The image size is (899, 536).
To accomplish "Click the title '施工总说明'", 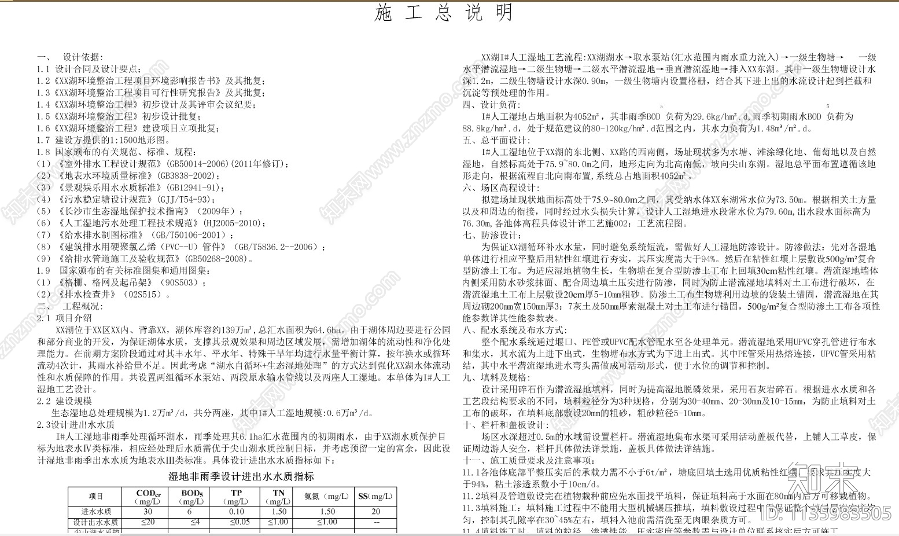I will pos(443,13).
